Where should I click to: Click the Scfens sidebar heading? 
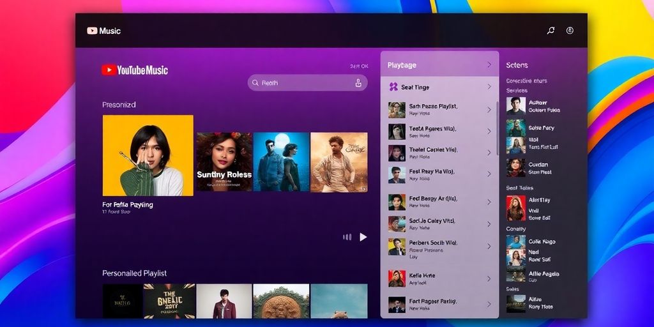[517, 65]
